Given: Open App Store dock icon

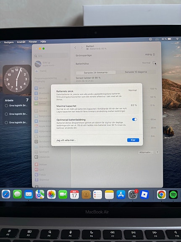Looking at the screenshot, I should click(121, 194).
